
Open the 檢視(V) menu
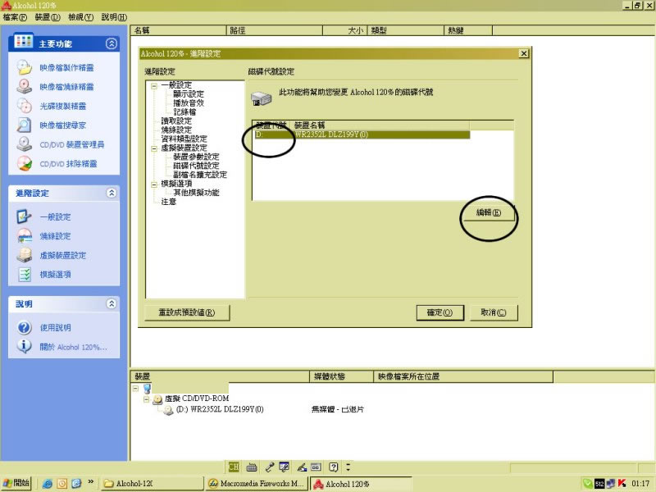[80, 17]
